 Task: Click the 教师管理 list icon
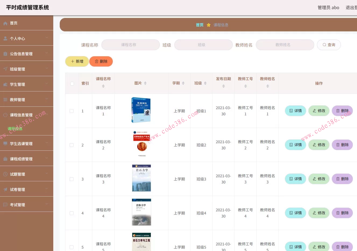(6, 99)
